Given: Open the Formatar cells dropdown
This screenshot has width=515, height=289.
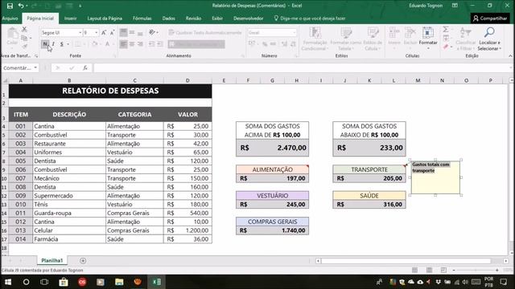Looking at the screenshot, I should [x=428, y=38].
